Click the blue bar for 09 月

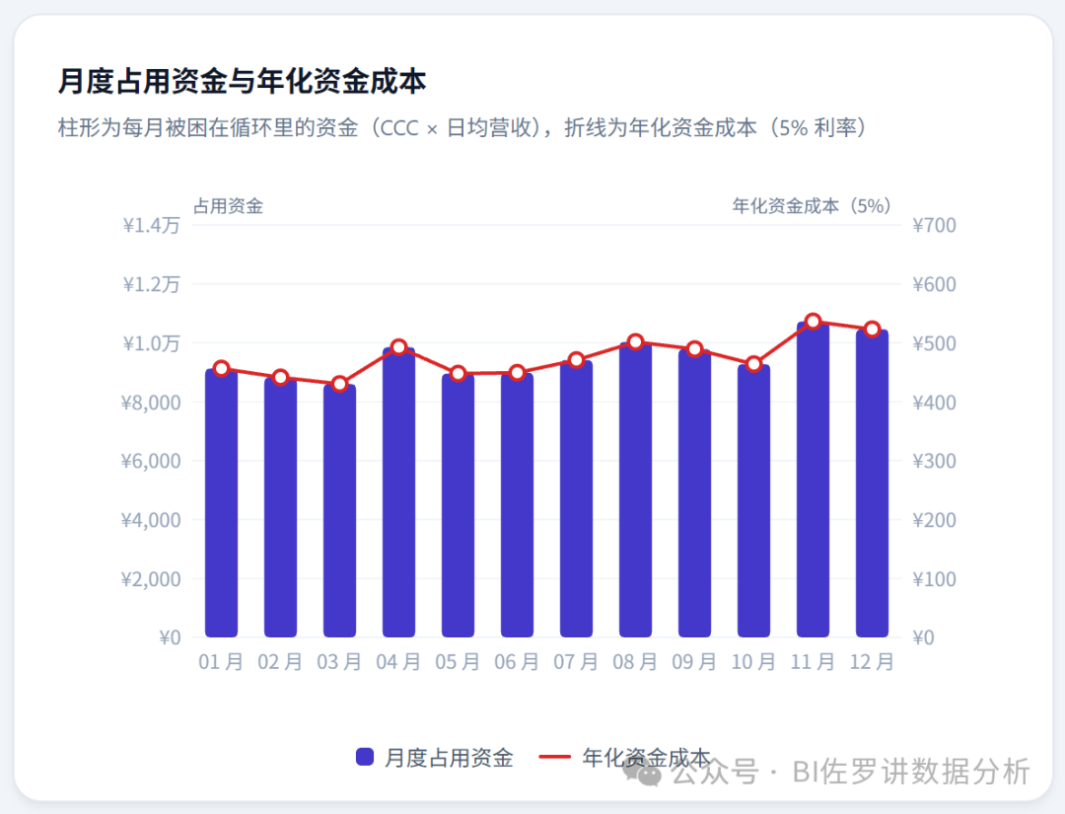pyautogui.click(x=694, y=493)
